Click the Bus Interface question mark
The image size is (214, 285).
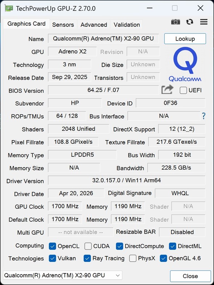(203, 116)
